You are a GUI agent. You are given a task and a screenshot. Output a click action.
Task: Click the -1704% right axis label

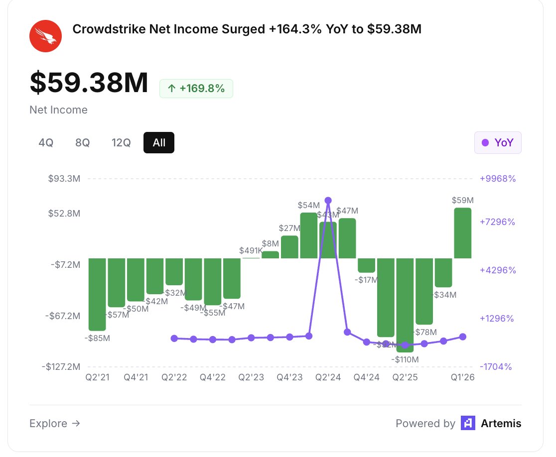coord(496,366)
